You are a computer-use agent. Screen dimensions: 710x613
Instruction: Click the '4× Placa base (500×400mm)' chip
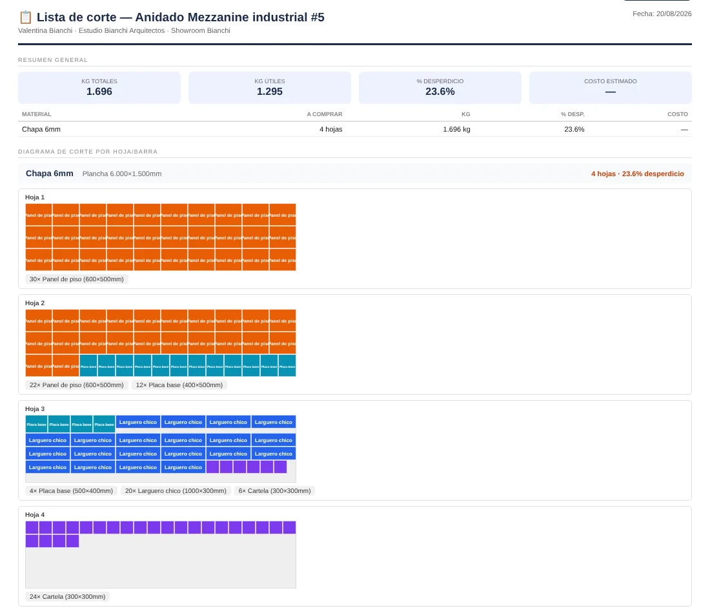(x=71, y=491)
